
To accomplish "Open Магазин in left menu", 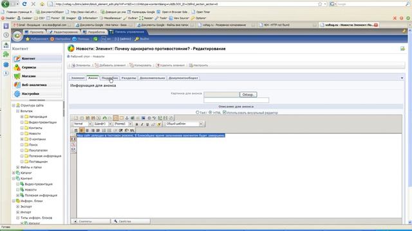I will coord(37,76).
